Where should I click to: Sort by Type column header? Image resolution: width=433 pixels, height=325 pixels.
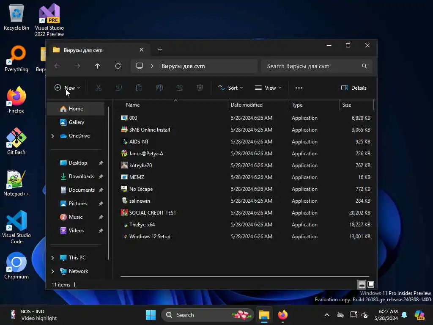(x=314, y=105)
